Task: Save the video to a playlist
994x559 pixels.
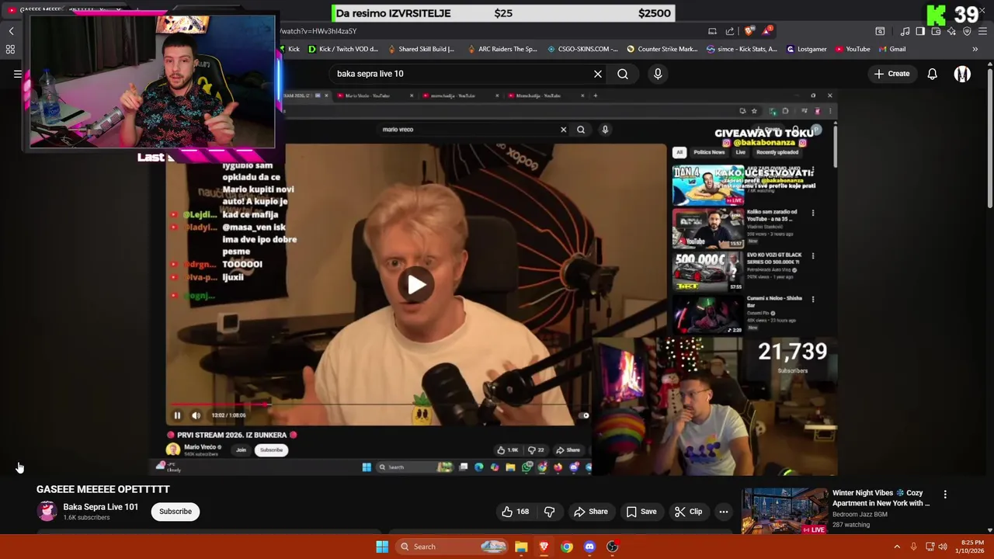Action: coord(641,512)
